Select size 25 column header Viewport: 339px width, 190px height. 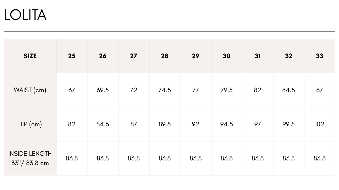pyautogui.click(x=72, y=56)
